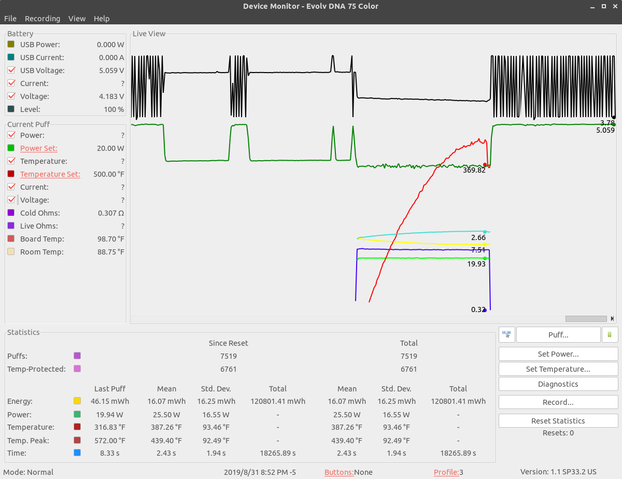Viewport: 622px width, 479px height.
Task: Click the green Power Set color swatch
Action: [11, 148]
